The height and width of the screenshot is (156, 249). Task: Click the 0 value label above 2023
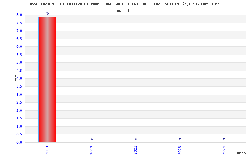point(180,139)
